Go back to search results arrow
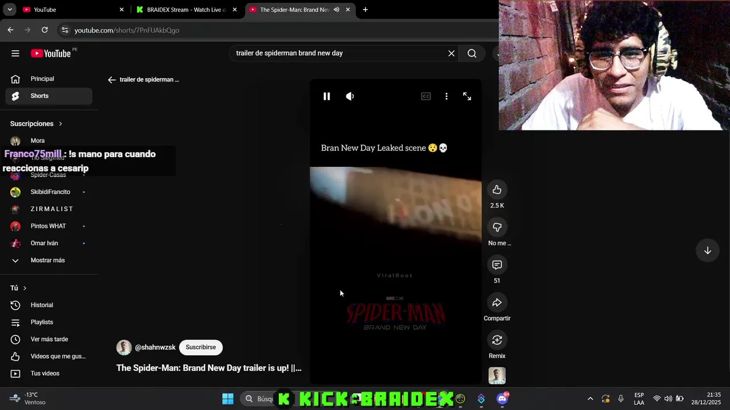 click(112, 80)
